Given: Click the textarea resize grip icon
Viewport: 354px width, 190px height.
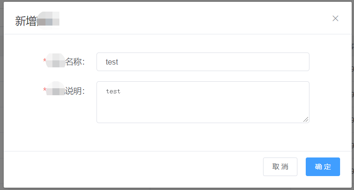Looking at the screenshot, I should (x=306, y=119).
